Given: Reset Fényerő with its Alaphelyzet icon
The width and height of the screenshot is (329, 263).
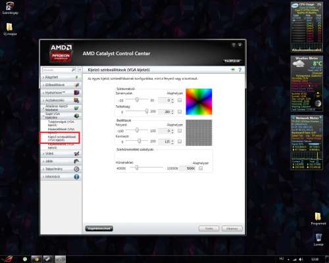Looking at the screenshot, I should tap(180, 131).
